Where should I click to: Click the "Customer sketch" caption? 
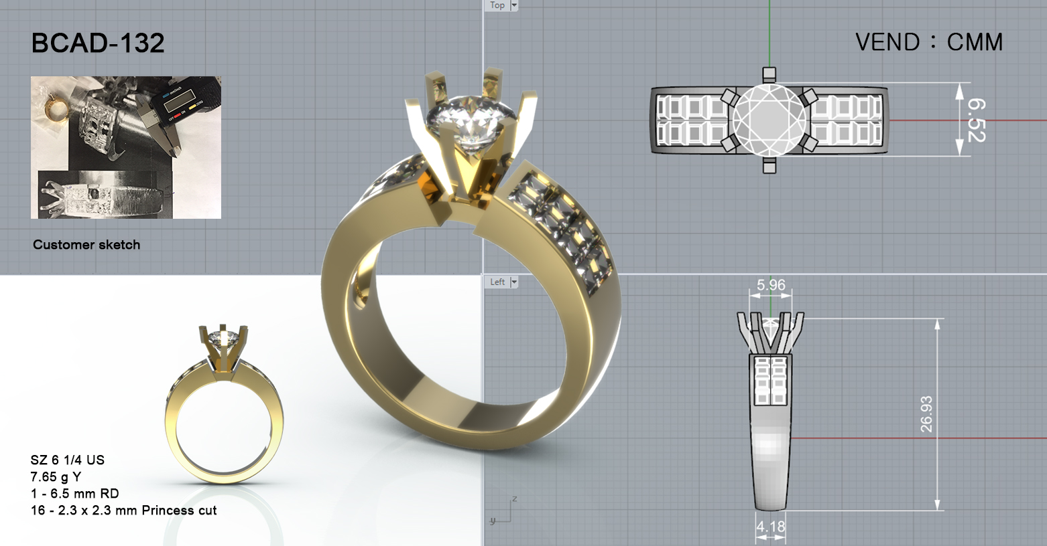(86, 245)
